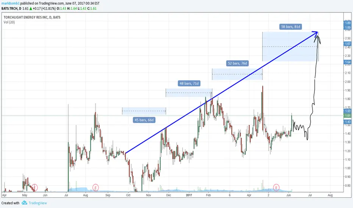
Task: Click the earnings E marker between Aug and Sep
Action: (x=95, y=187)
